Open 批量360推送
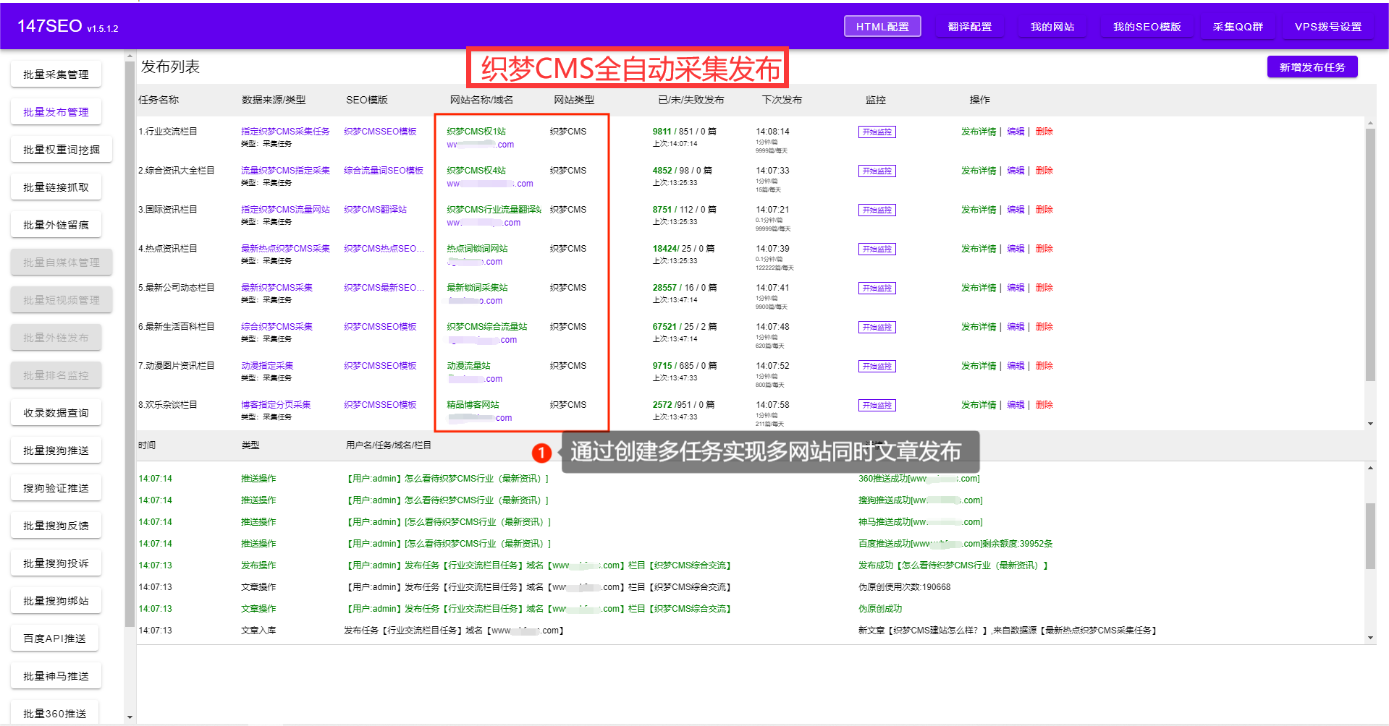Image resolution: width=1389 pixels, height=726 pixels. pyautogui.click(x=54, y=713)
